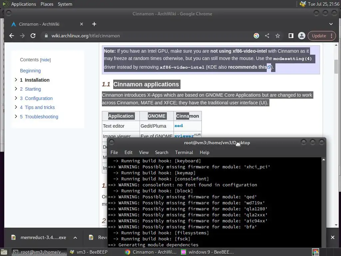Click the GNOME column header
This screenshot has height=256, width=341.
157,116
